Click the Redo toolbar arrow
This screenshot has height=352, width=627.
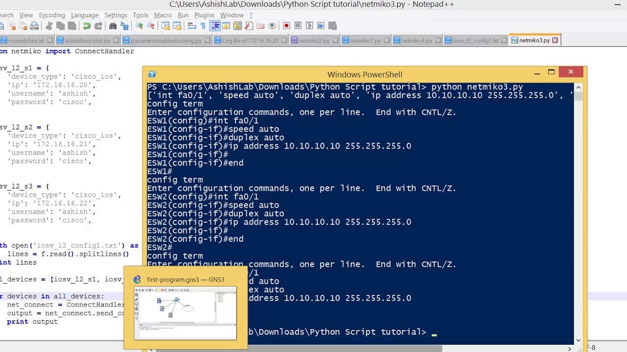coord(98,25)
